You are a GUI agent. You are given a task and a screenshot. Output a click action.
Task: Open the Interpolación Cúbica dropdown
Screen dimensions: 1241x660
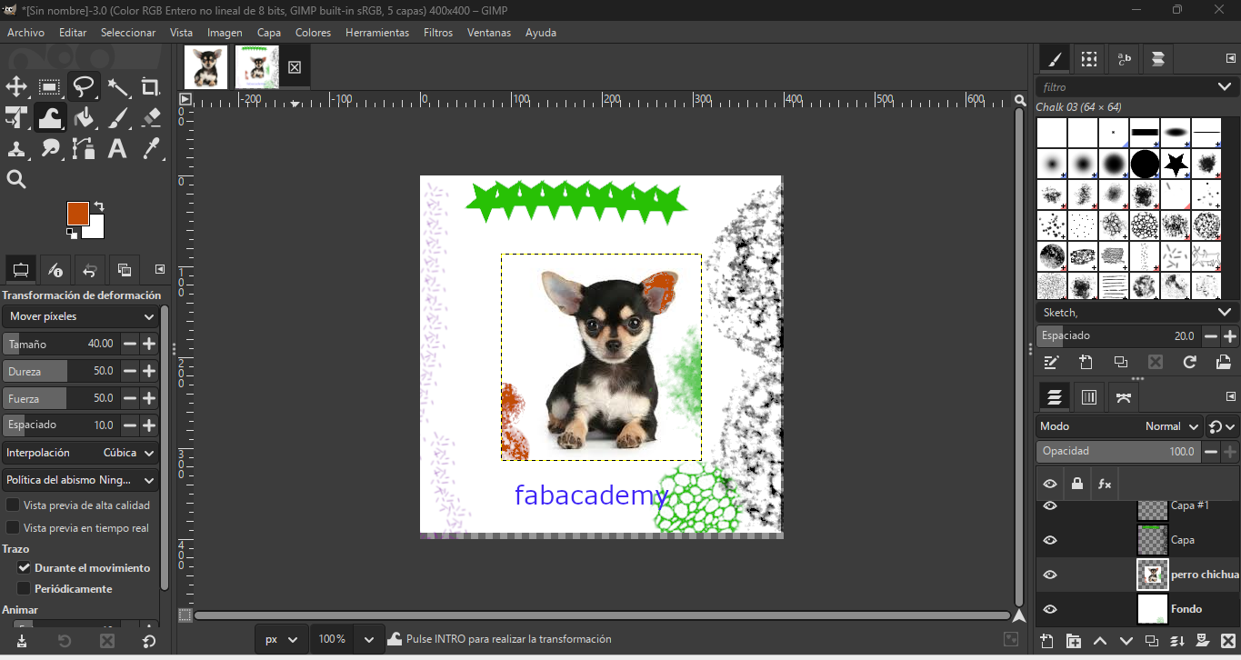pyautogui.click(x=80, y=453)
